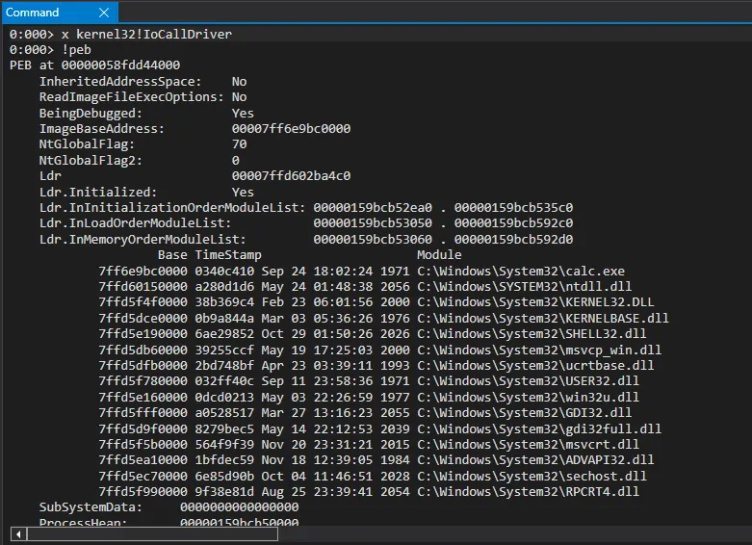Click ImageBaseAddress value 00007ff6e9bc0000
The width and height of the screenshot is (752, 545).
291,129
